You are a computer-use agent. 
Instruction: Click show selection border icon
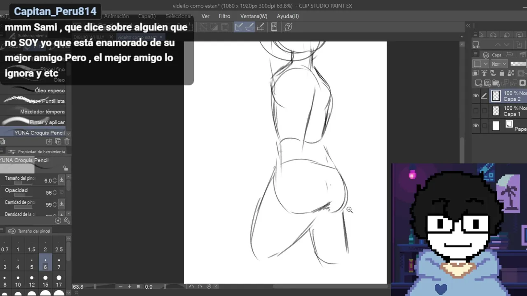coord(224,27)
